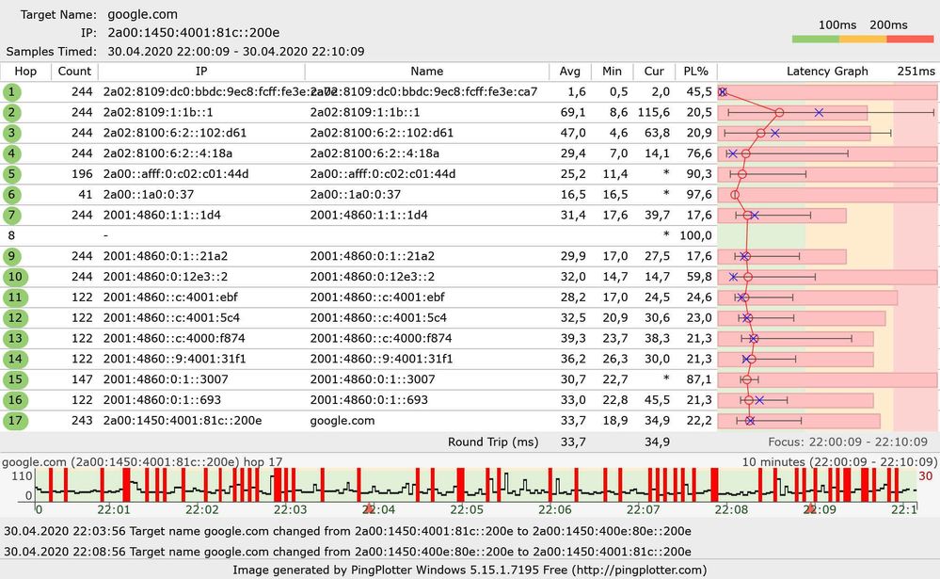Viewport: 940px width, 579px height.
Task: Click the 115,6 current latency of hop 2
Action: (x=653, y=113)
